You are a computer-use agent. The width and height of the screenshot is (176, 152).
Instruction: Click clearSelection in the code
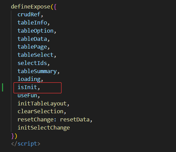coord(41,112)
